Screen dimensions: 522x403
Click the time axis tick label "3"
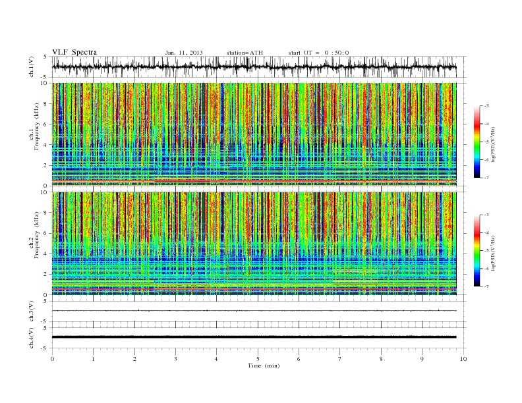tap(175, 359)
